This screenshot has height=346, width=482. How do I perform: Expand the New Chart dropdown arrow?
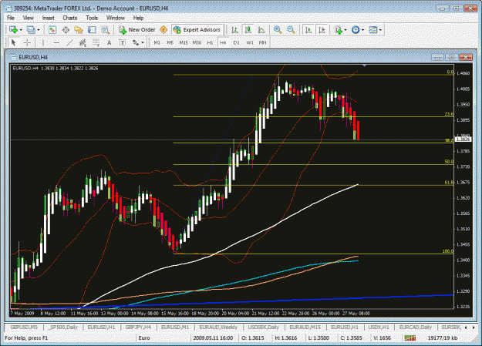21,30
